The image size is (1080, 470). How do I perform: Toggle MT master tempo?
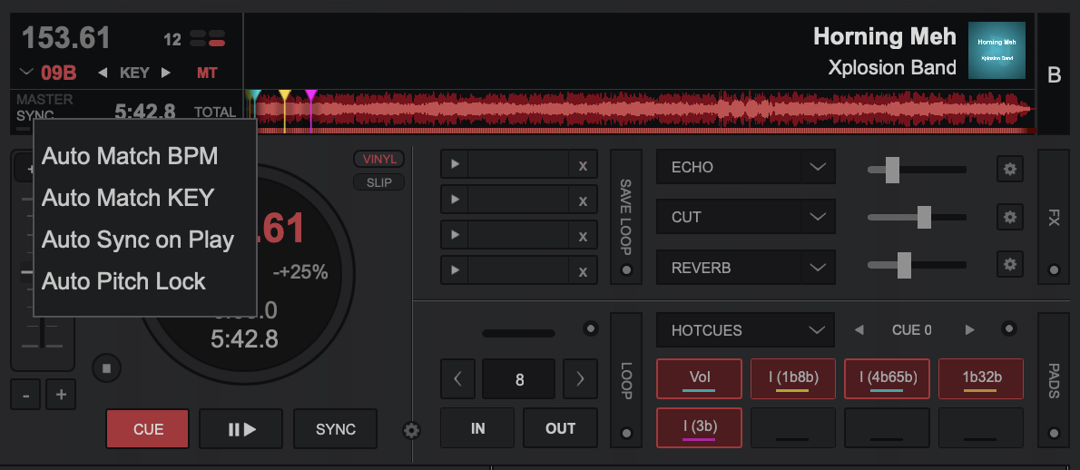pos(207,73)
